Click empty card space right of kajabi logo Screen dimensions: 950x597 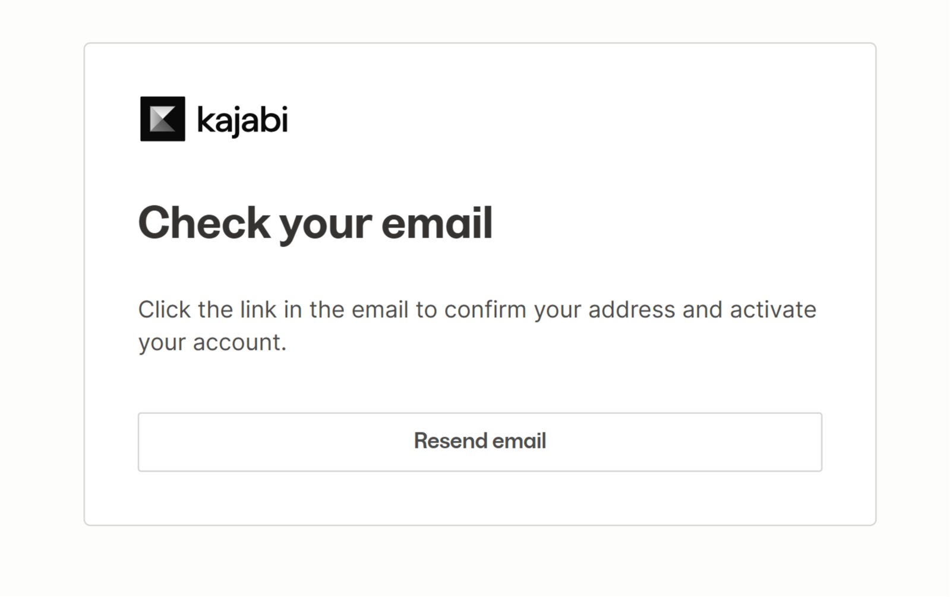[535, 119]
